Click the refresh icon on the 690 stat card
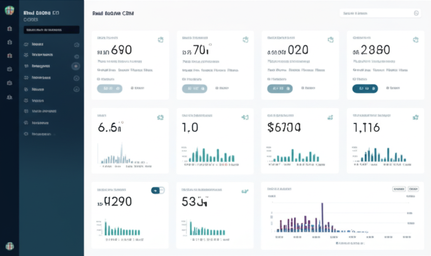Viewport: 431px width, 256px height. click(x=160, y=39)
